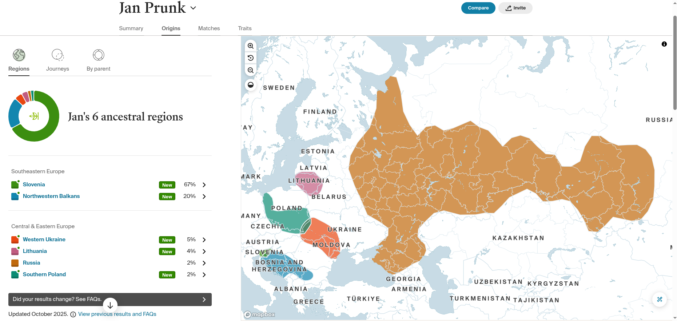Open the updated info icon
Screen dimensions: 677x321
click(73, 314)
